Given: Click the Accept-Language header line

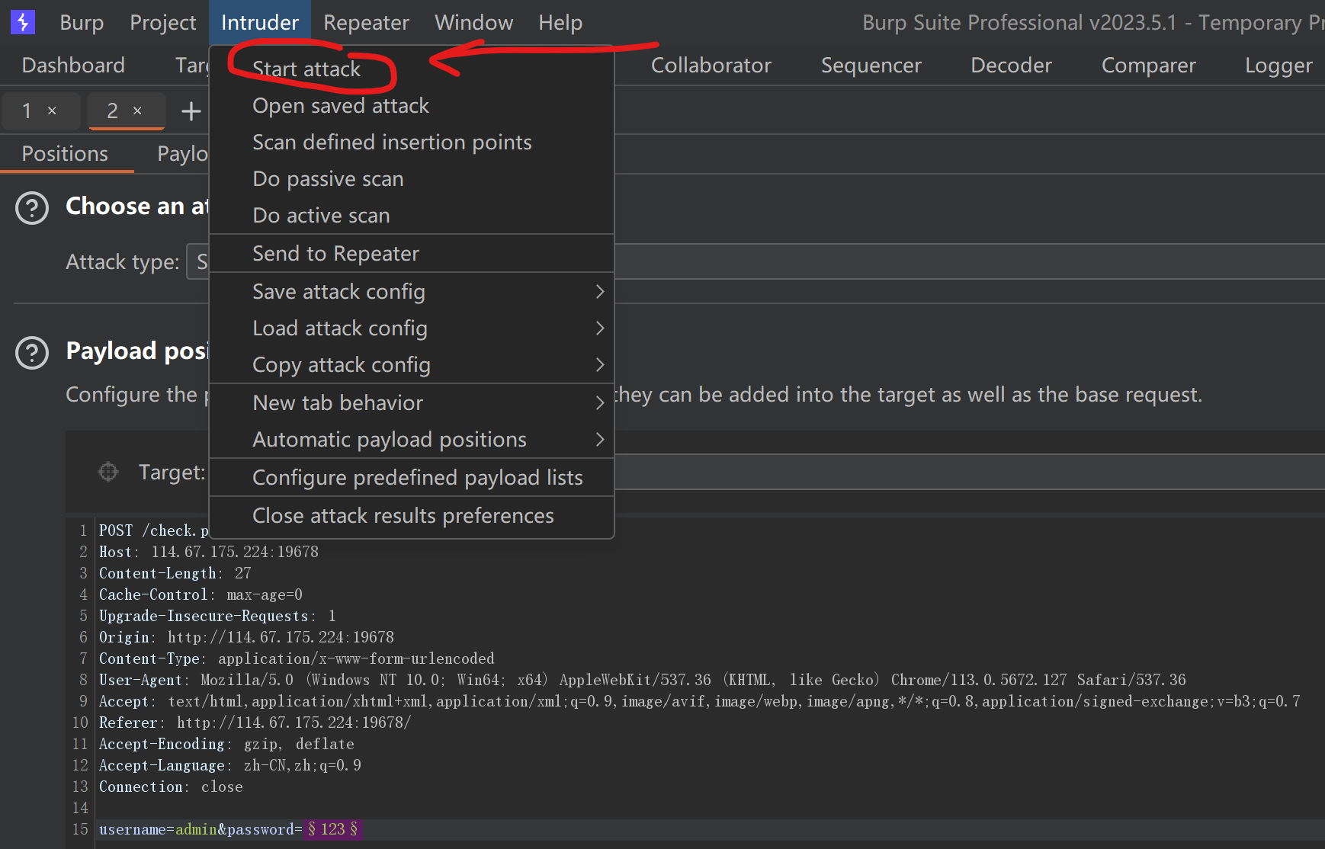Looking at the screenshot, I should pos(230,765).
